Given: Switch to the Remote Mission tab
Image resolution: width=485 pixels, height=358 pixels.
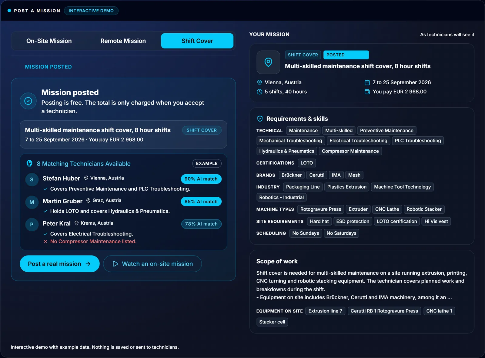Looking at the screenshot, I should 123,41.
